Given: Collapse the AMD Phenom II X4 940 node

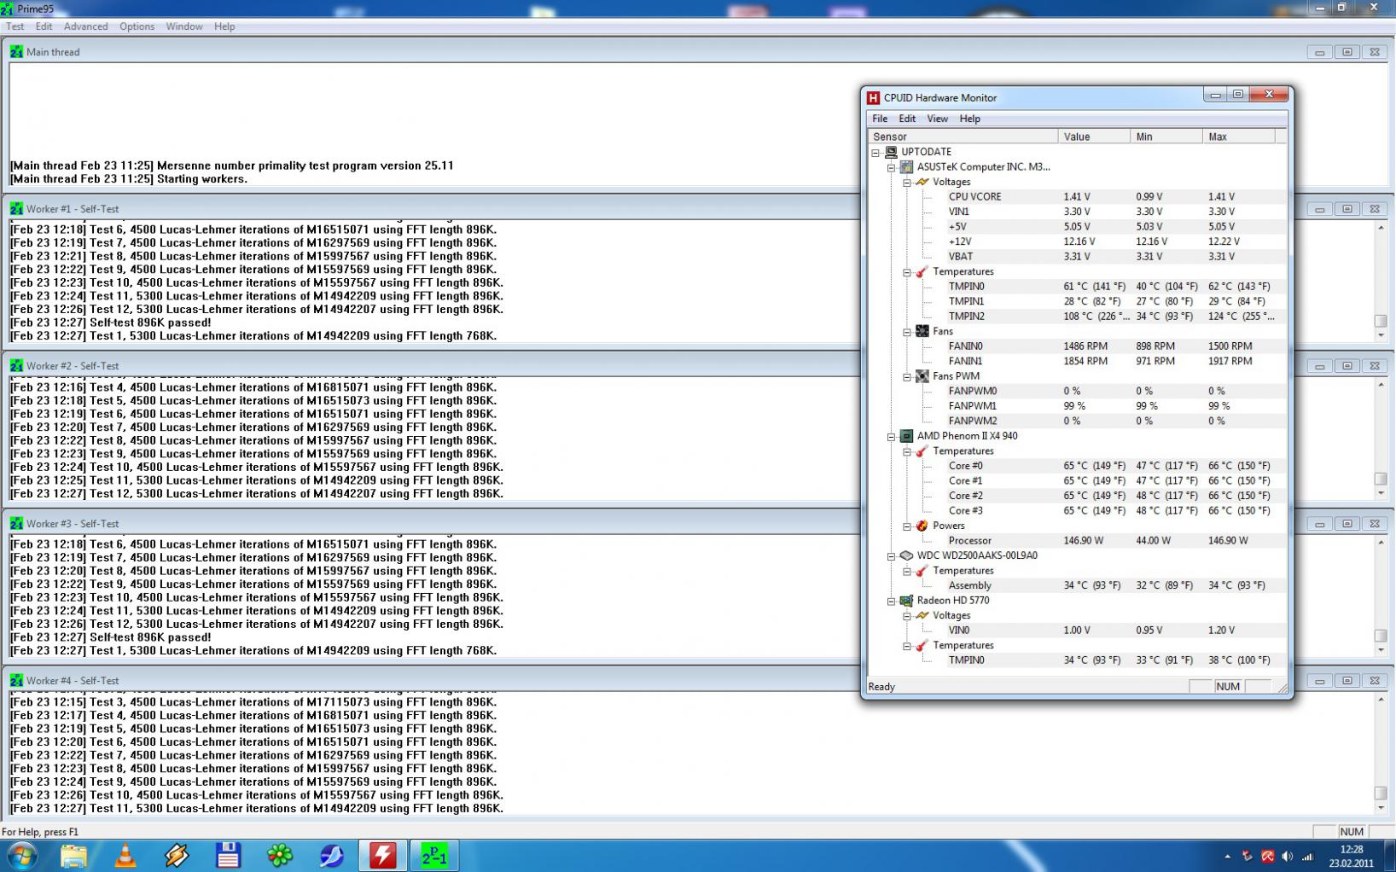Looking at the screenshot, I should tap(891, 436).
